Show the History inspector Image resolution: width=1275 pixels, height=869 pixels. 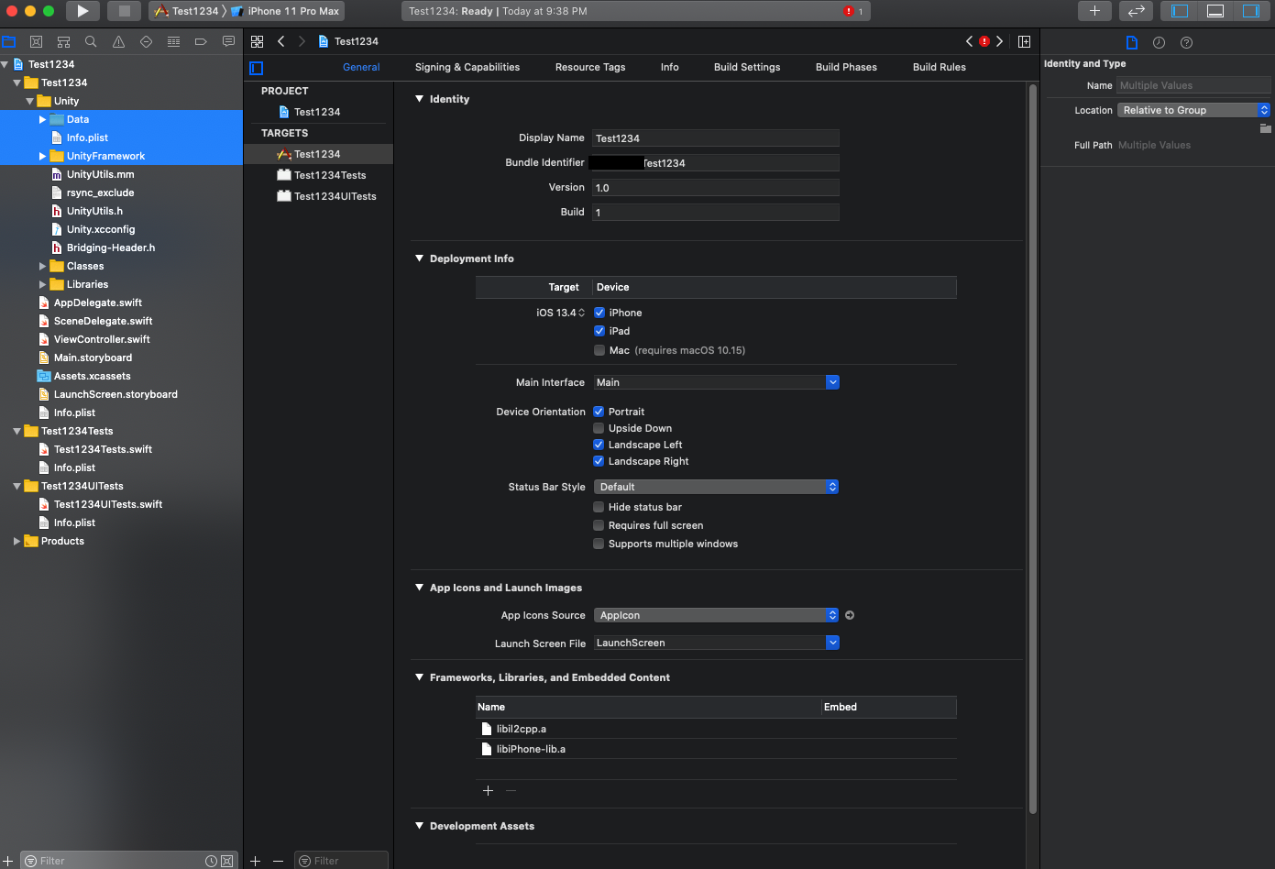click(x=1160, y=43)
